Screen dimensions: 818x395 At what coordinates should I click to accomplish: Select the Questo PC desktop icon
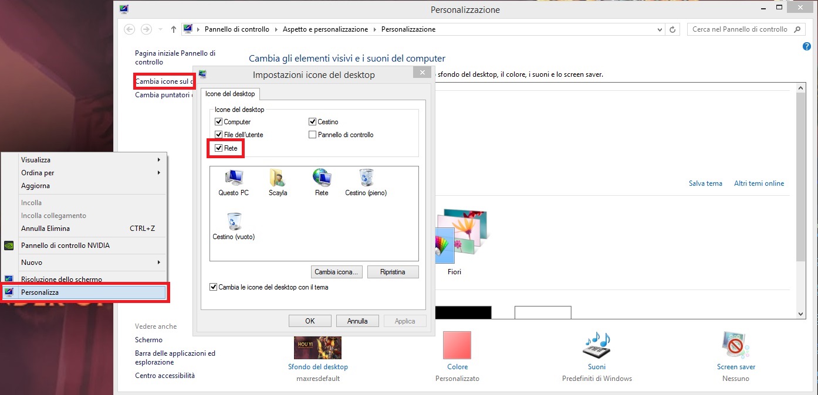pyautogui.click(x=234, y=178)
